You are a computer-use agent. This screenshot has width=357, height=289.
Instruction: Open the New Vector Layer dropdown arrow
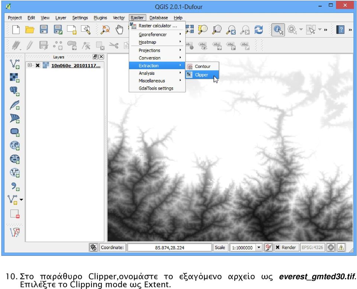(x=22, y=200)
